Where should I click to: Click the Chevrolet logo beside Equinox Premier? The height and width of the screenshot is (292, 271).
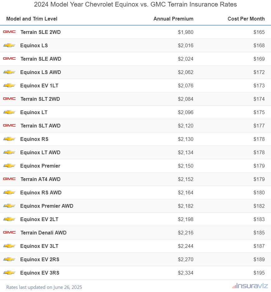pyautogui.click(x=9, y=165)
